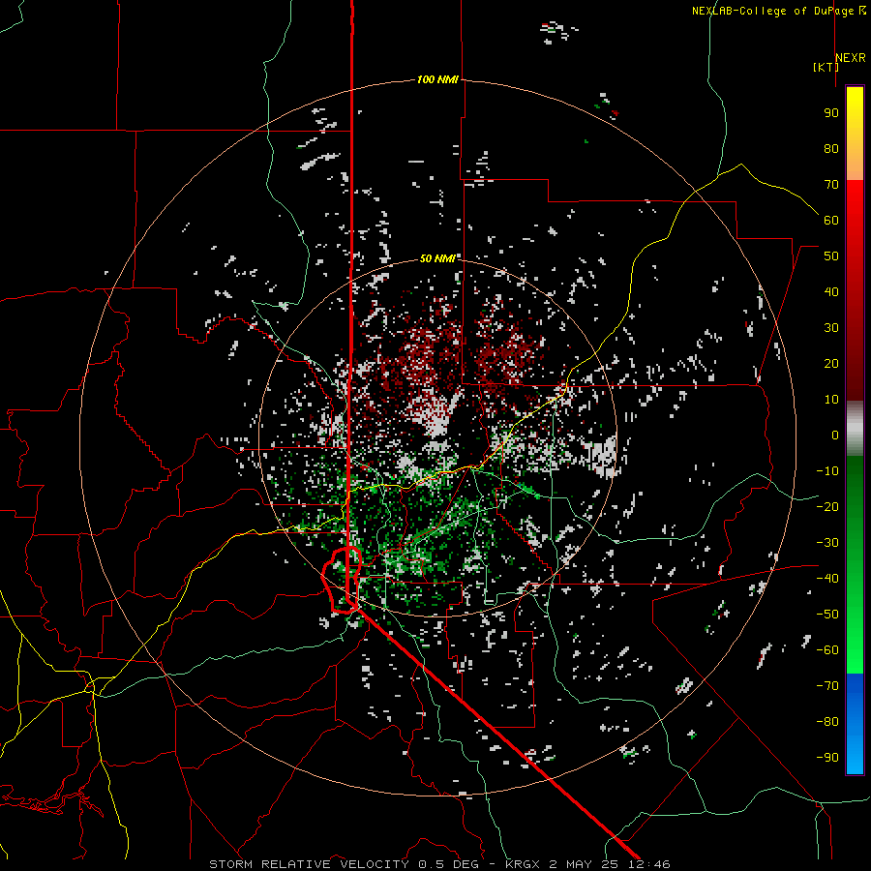Click the gray zero-velocity band of color bar
Viewport: 871px width, 871px height.
click(855, 429)
